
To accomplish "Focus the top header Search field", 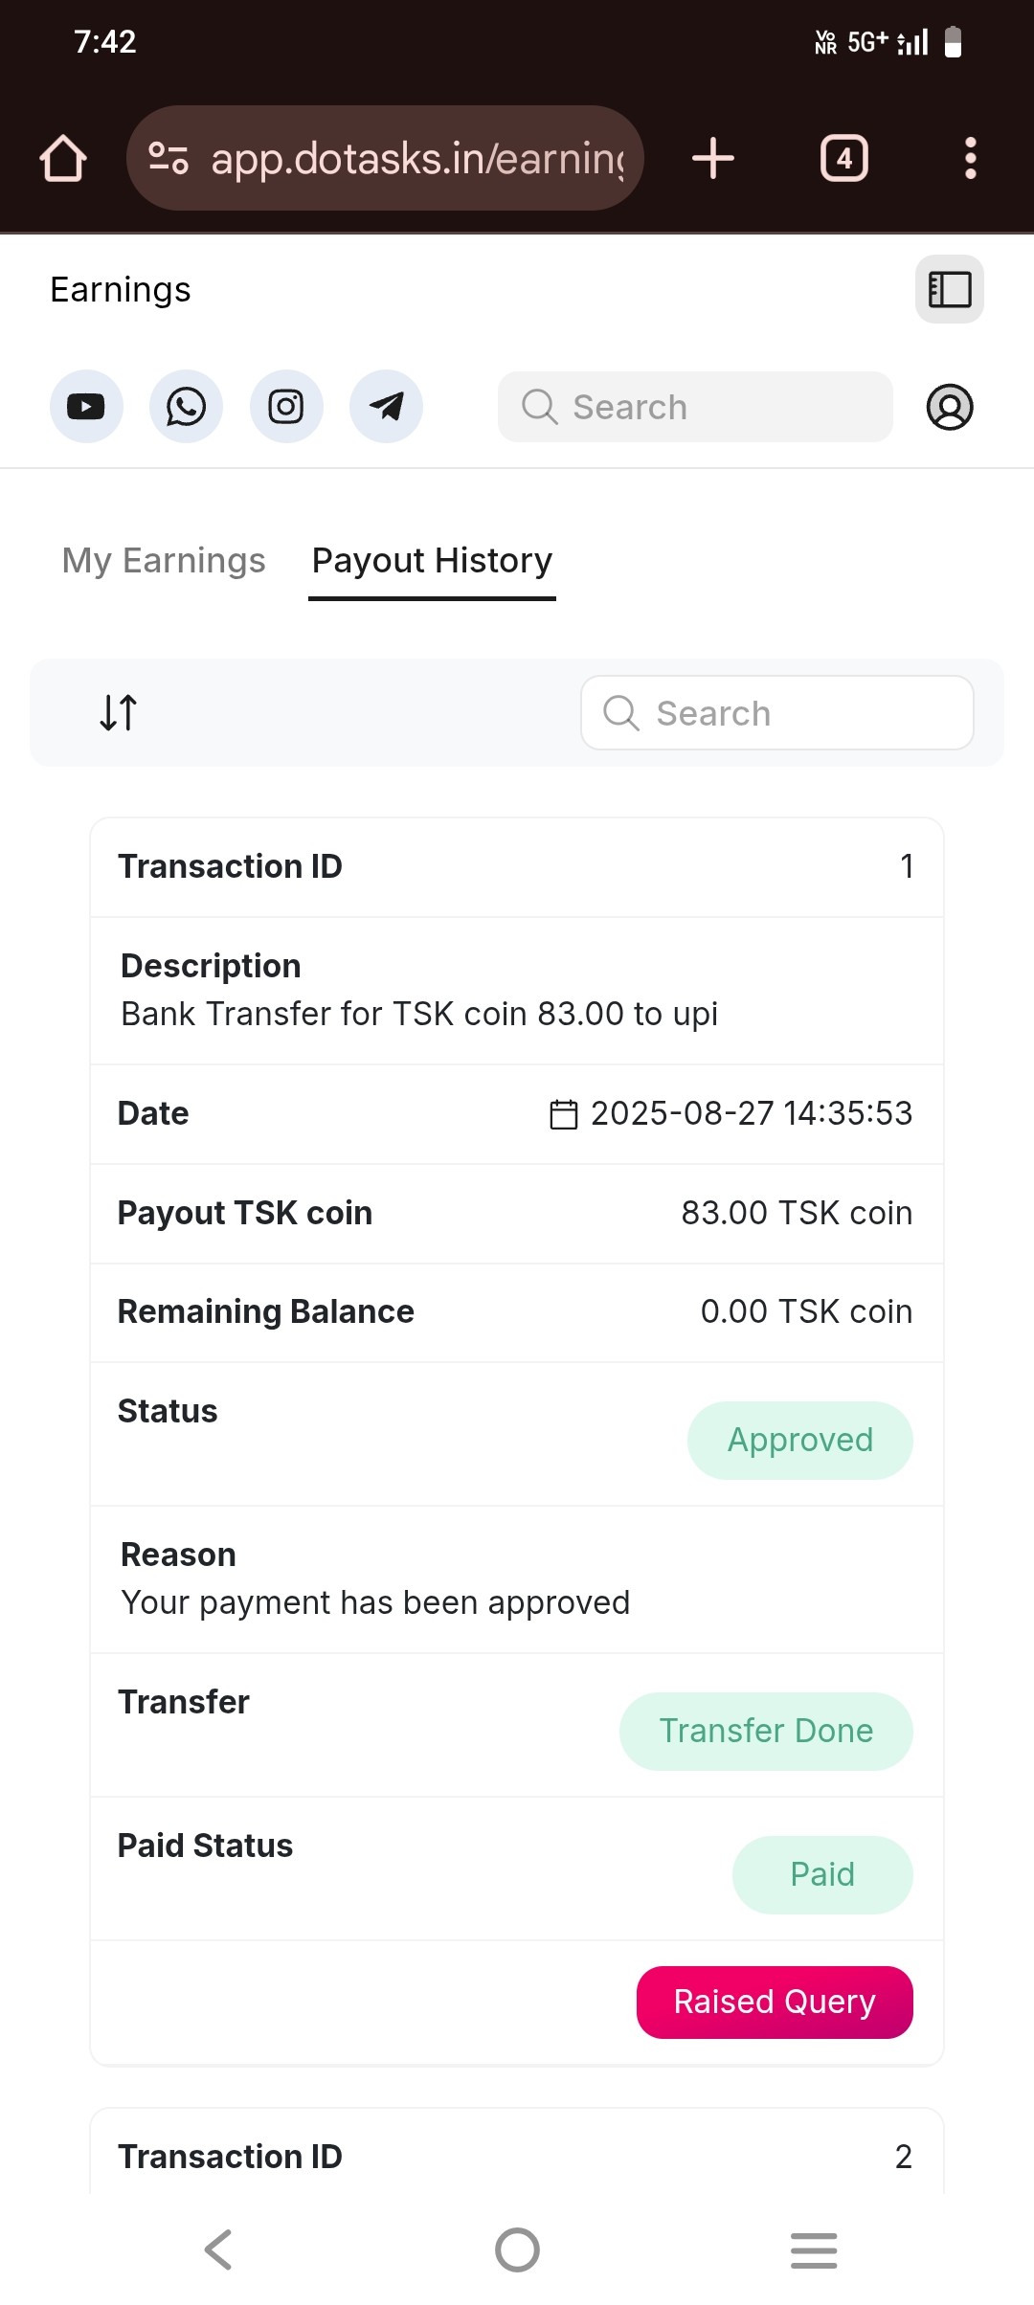I will click(695, 407).
